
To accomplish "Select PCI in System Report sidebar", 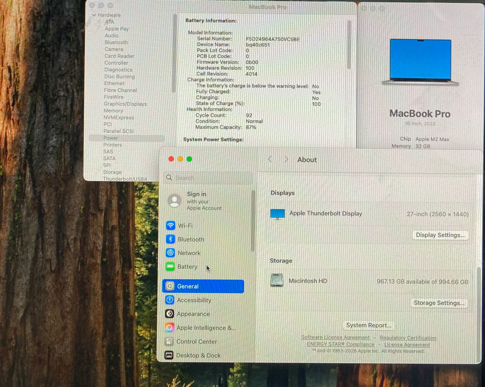I will click(107, 124).
